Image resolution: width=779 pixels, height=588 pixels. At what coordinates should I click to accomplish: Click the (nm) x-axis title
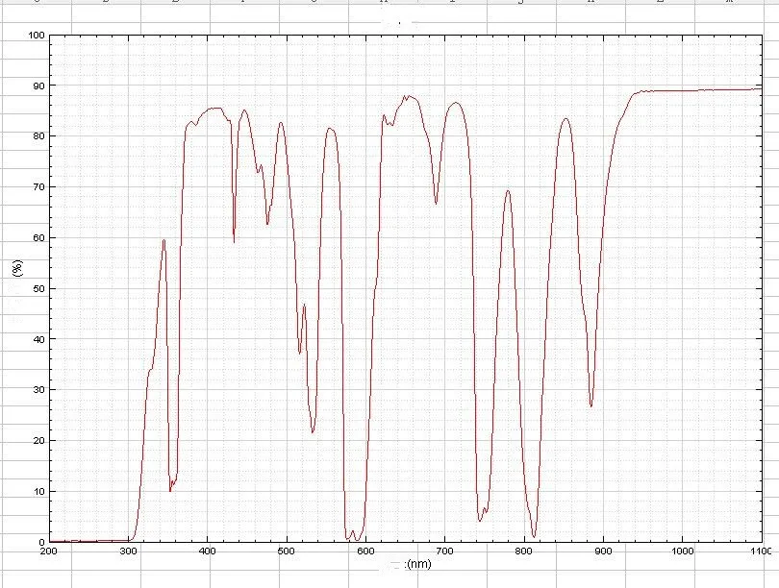coord(419,564)
